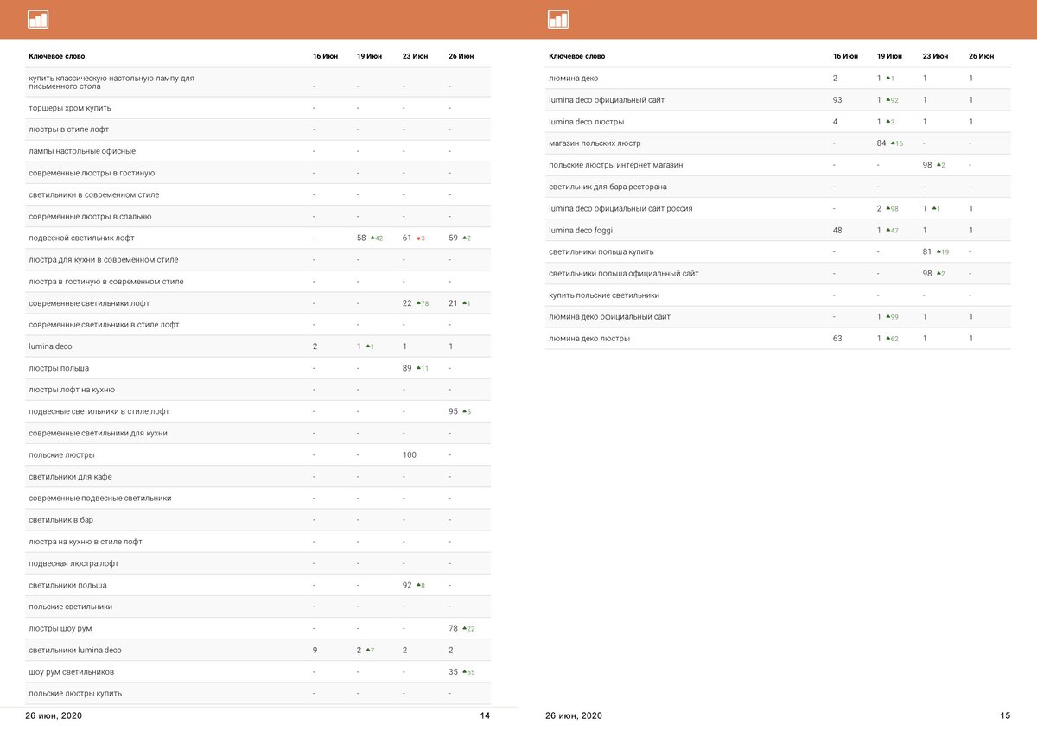This screenshot has height=737, width=1037.
Task: Select keyword 'современные светильники для кухни'
Action: click(98, 433)
